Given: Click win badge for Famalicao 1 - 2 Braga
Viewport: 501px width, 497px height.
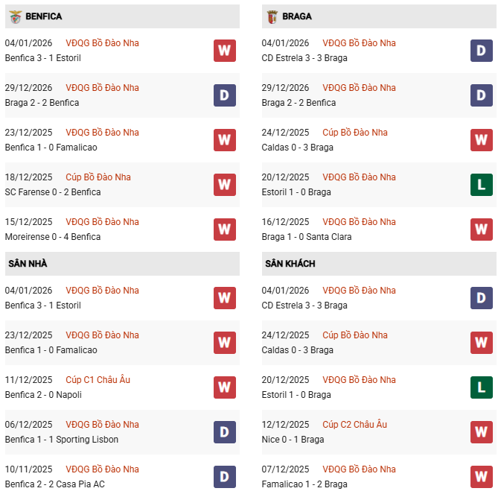Looking at the screenshot, I should point(482,477).
